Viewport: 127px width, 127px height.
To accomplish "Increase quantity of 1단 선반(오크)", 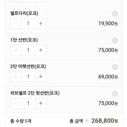I will [41, 50].
